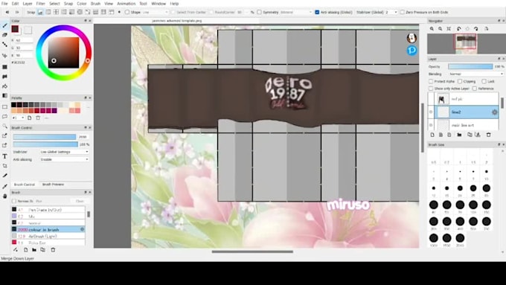Viewport: 506px width, 285px height.
Task: Select the Text tool
Action: pos(5,156)
